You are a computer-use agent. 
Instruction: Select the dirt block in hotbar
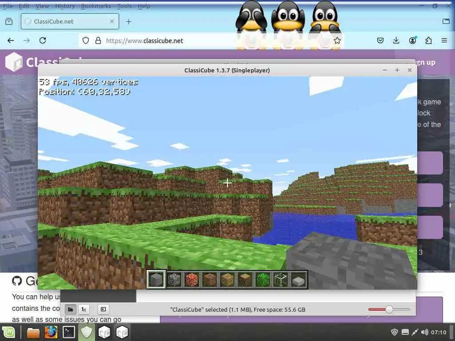pyautogui.click(x=210, y=280)
